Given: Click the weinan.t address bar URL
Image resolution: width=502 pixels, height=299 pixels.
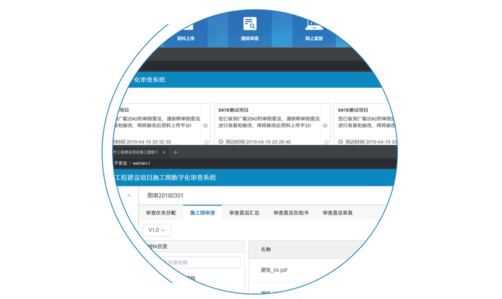Looking at the screenshot, I should 141,164.
